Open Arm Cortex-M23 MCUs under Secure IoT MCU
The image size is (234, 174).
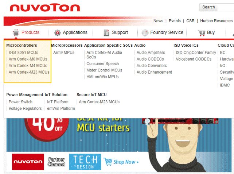99,102
